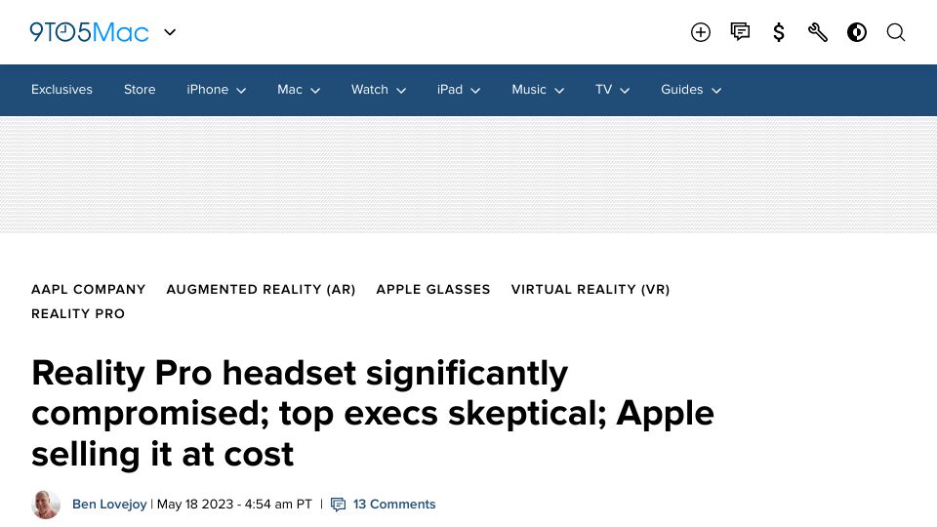This screenshot has width=937, height=527.
Task: Open the Mac nav item
Action: tap(289, 90)
